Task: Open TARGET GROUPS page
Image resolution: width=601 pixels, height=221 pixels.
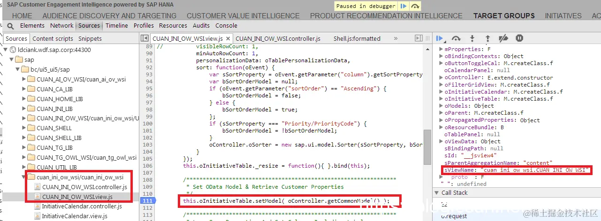Action: [x=504, y=16]
